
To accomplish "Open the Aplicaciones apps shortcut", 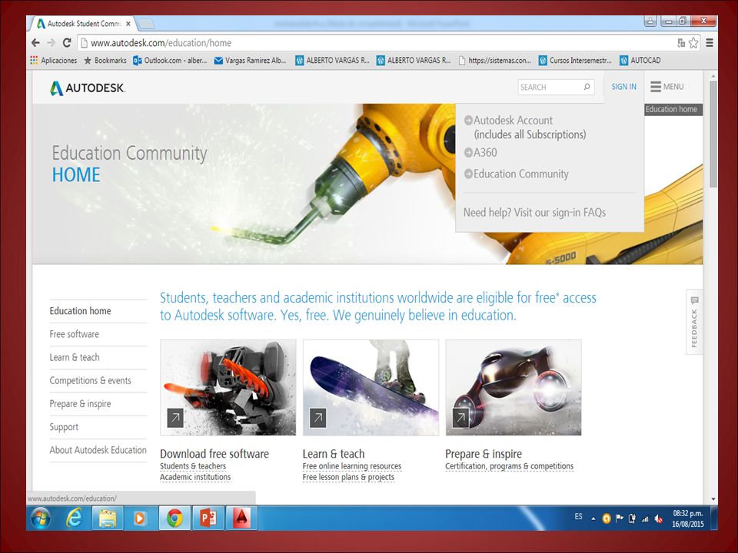I will 53,60.
